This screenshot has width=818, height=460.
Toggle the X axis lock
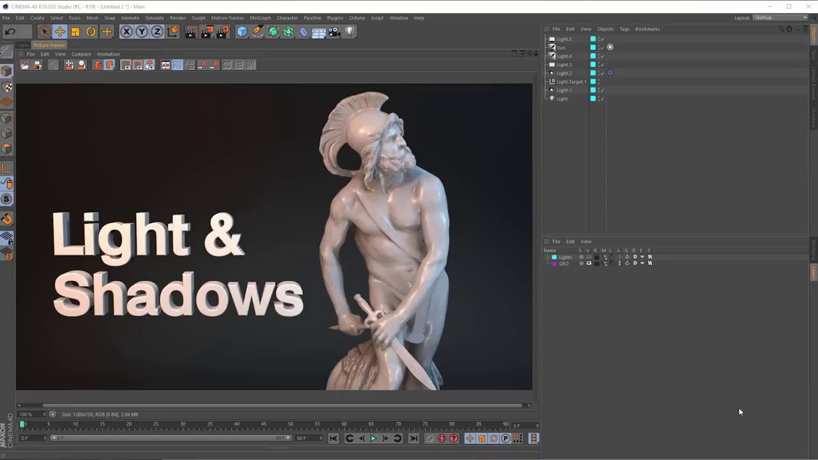127,31
